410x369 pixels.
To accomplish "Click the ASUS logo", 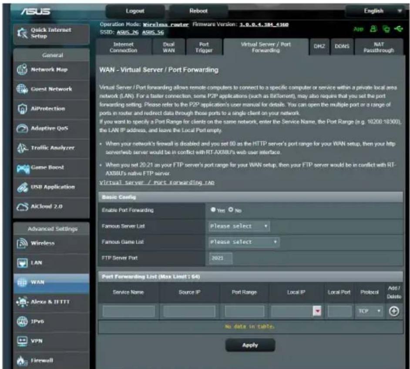I will [x=36, y=11].
